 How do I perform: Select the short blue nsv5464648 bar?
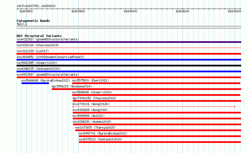point(35,83)
